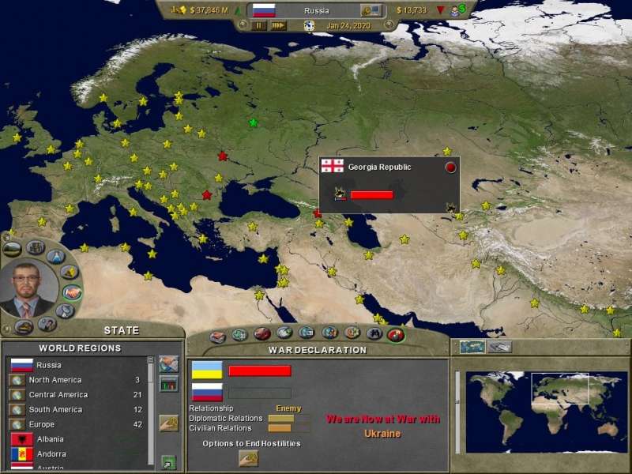This screenshot has width=632, height=474.
Task: Click the Options to End Hostilities button
Action: click(x=248, y=458)
